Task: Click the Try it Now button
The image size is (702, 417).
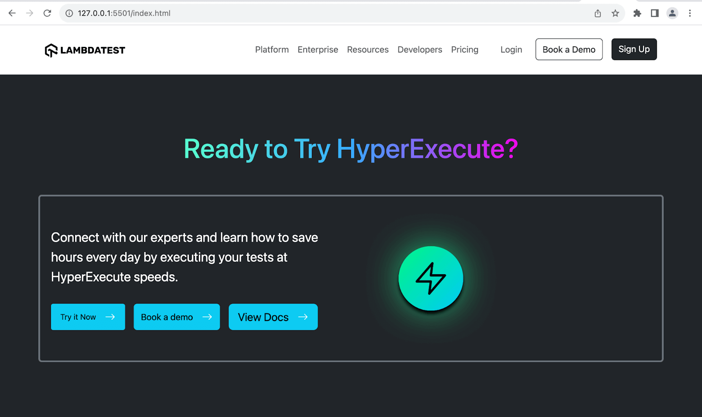Action: (88, 317)
